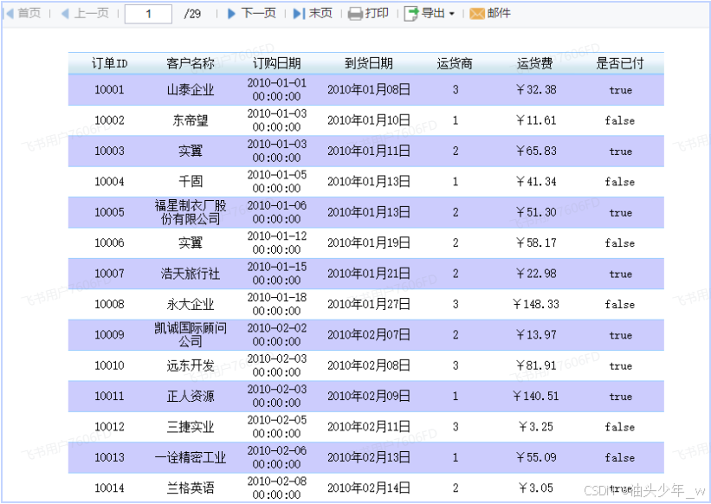Click arrival date 2010年01月08日

click(x=369, y=90)
